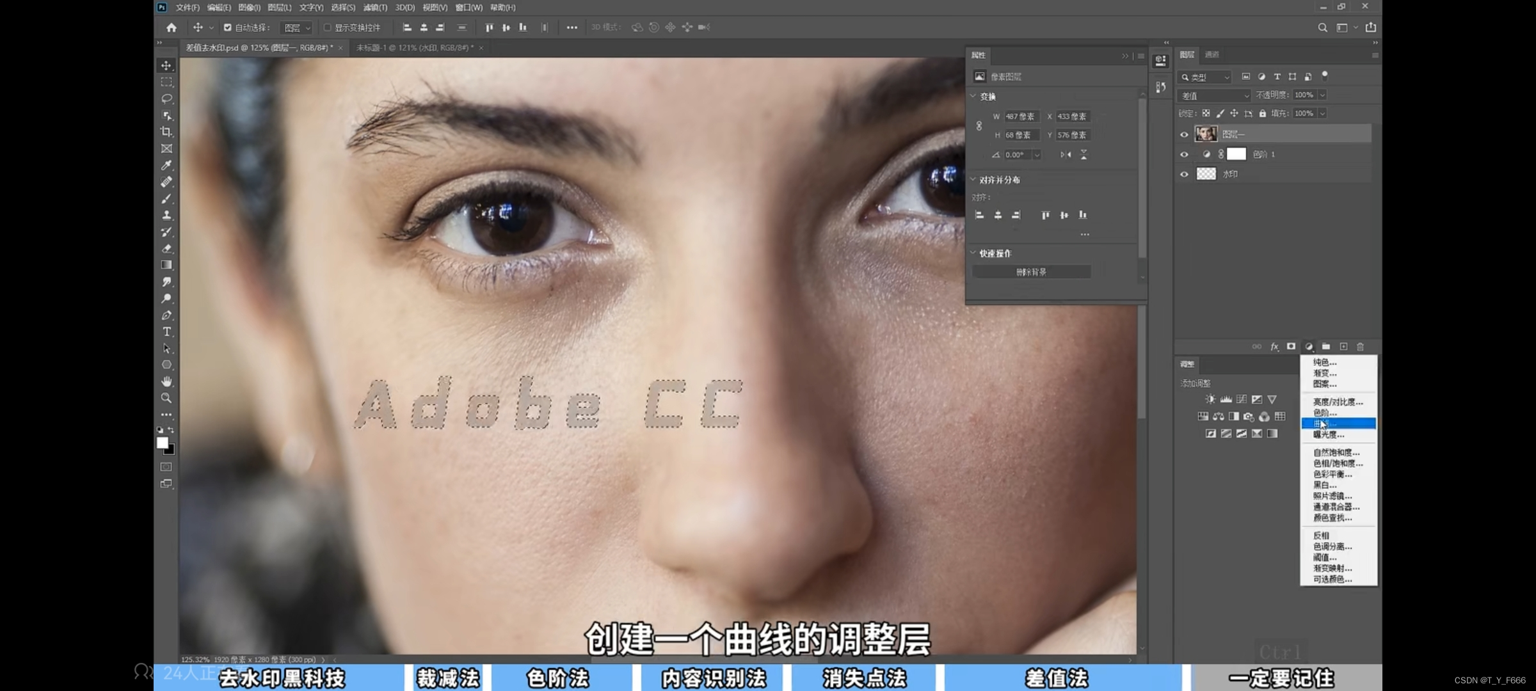Select the Zoom tool in the toolbox
This screenshot has height=691, width=1536.
(166, 398)
